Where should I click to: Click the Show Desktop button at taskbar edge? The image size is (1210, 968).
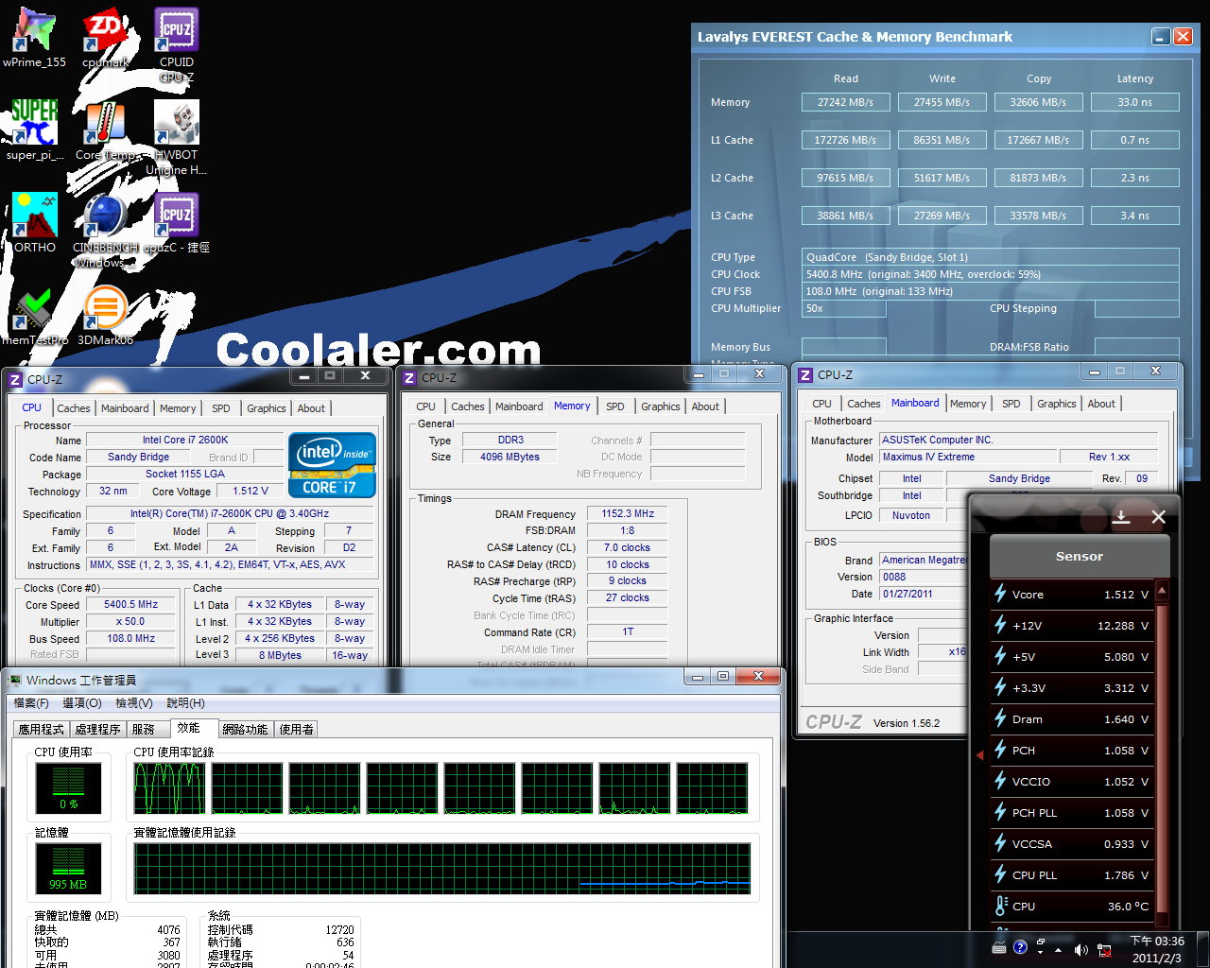coord(1202,949)
